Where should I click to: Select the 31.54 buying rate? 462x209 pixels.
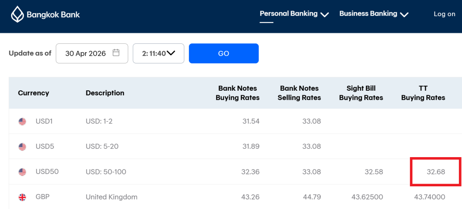(x=251, y=121)
